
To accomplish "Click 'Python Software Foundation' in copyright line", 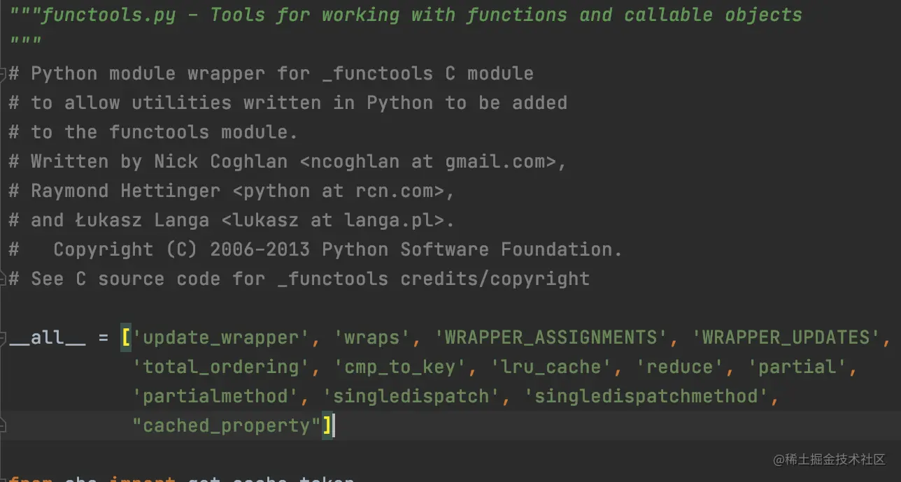I will point(467,249).
